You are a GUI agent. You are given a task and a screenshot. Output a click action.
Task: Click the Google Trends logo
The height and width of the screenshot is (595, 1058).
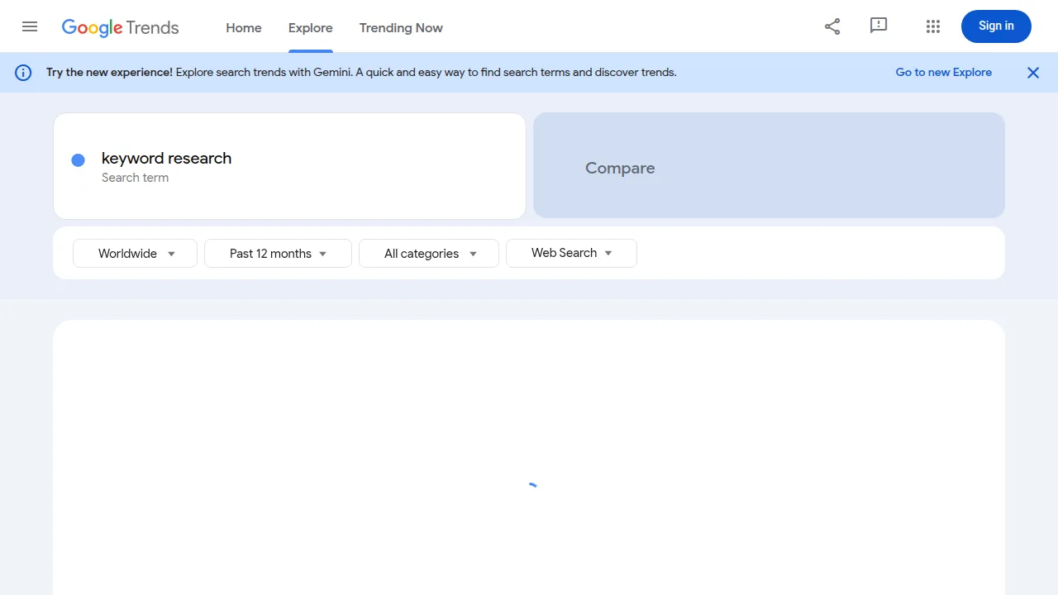click(x=120, y=27)
